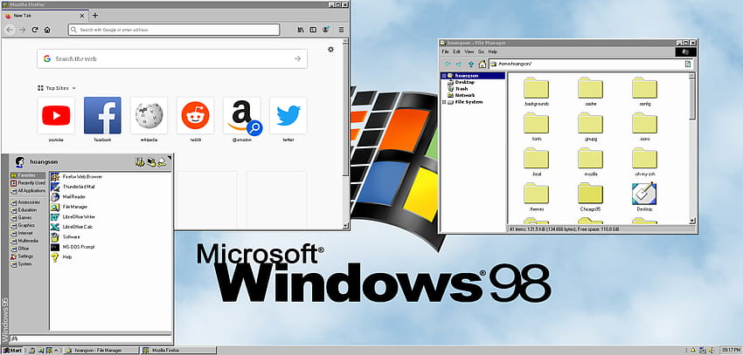Open the @amazon top site tile
This screenshot has height=355, width=743.
(241, 115)
